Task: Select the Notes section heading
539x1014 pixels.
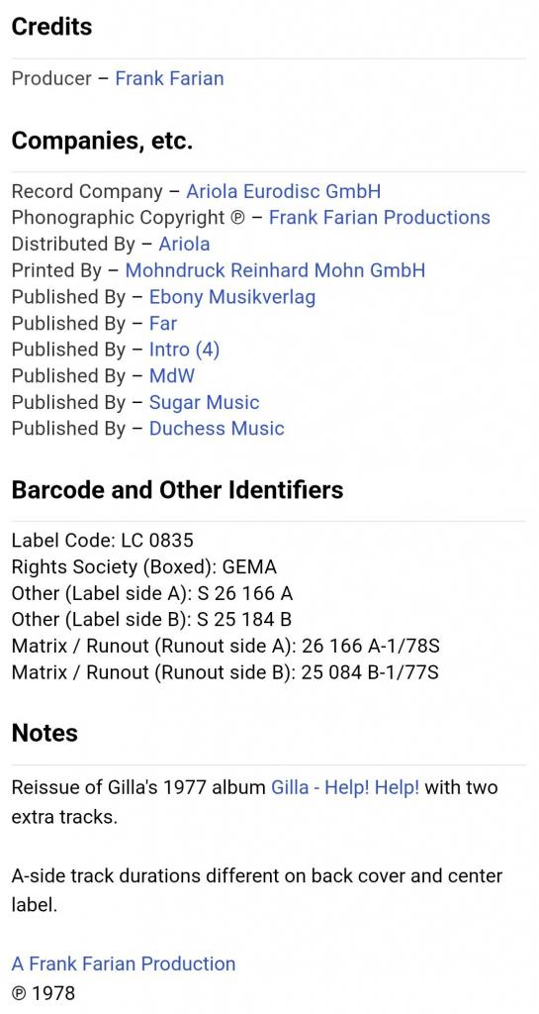Action: [45, 734]
